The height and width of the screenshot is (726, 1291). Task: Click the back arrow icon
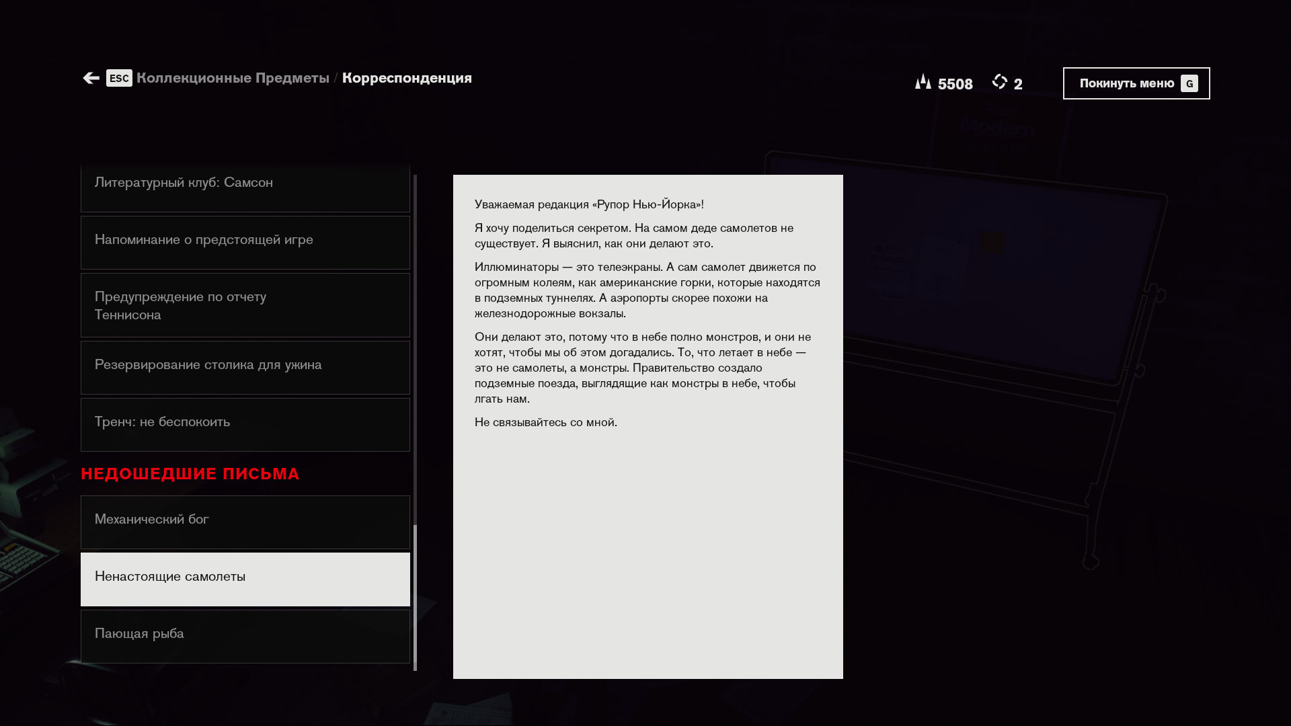point(91,78)
